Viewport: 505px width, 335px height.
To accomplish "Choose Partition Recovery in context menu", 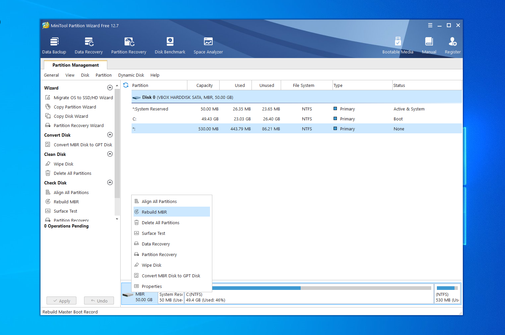I will [172, 254].
